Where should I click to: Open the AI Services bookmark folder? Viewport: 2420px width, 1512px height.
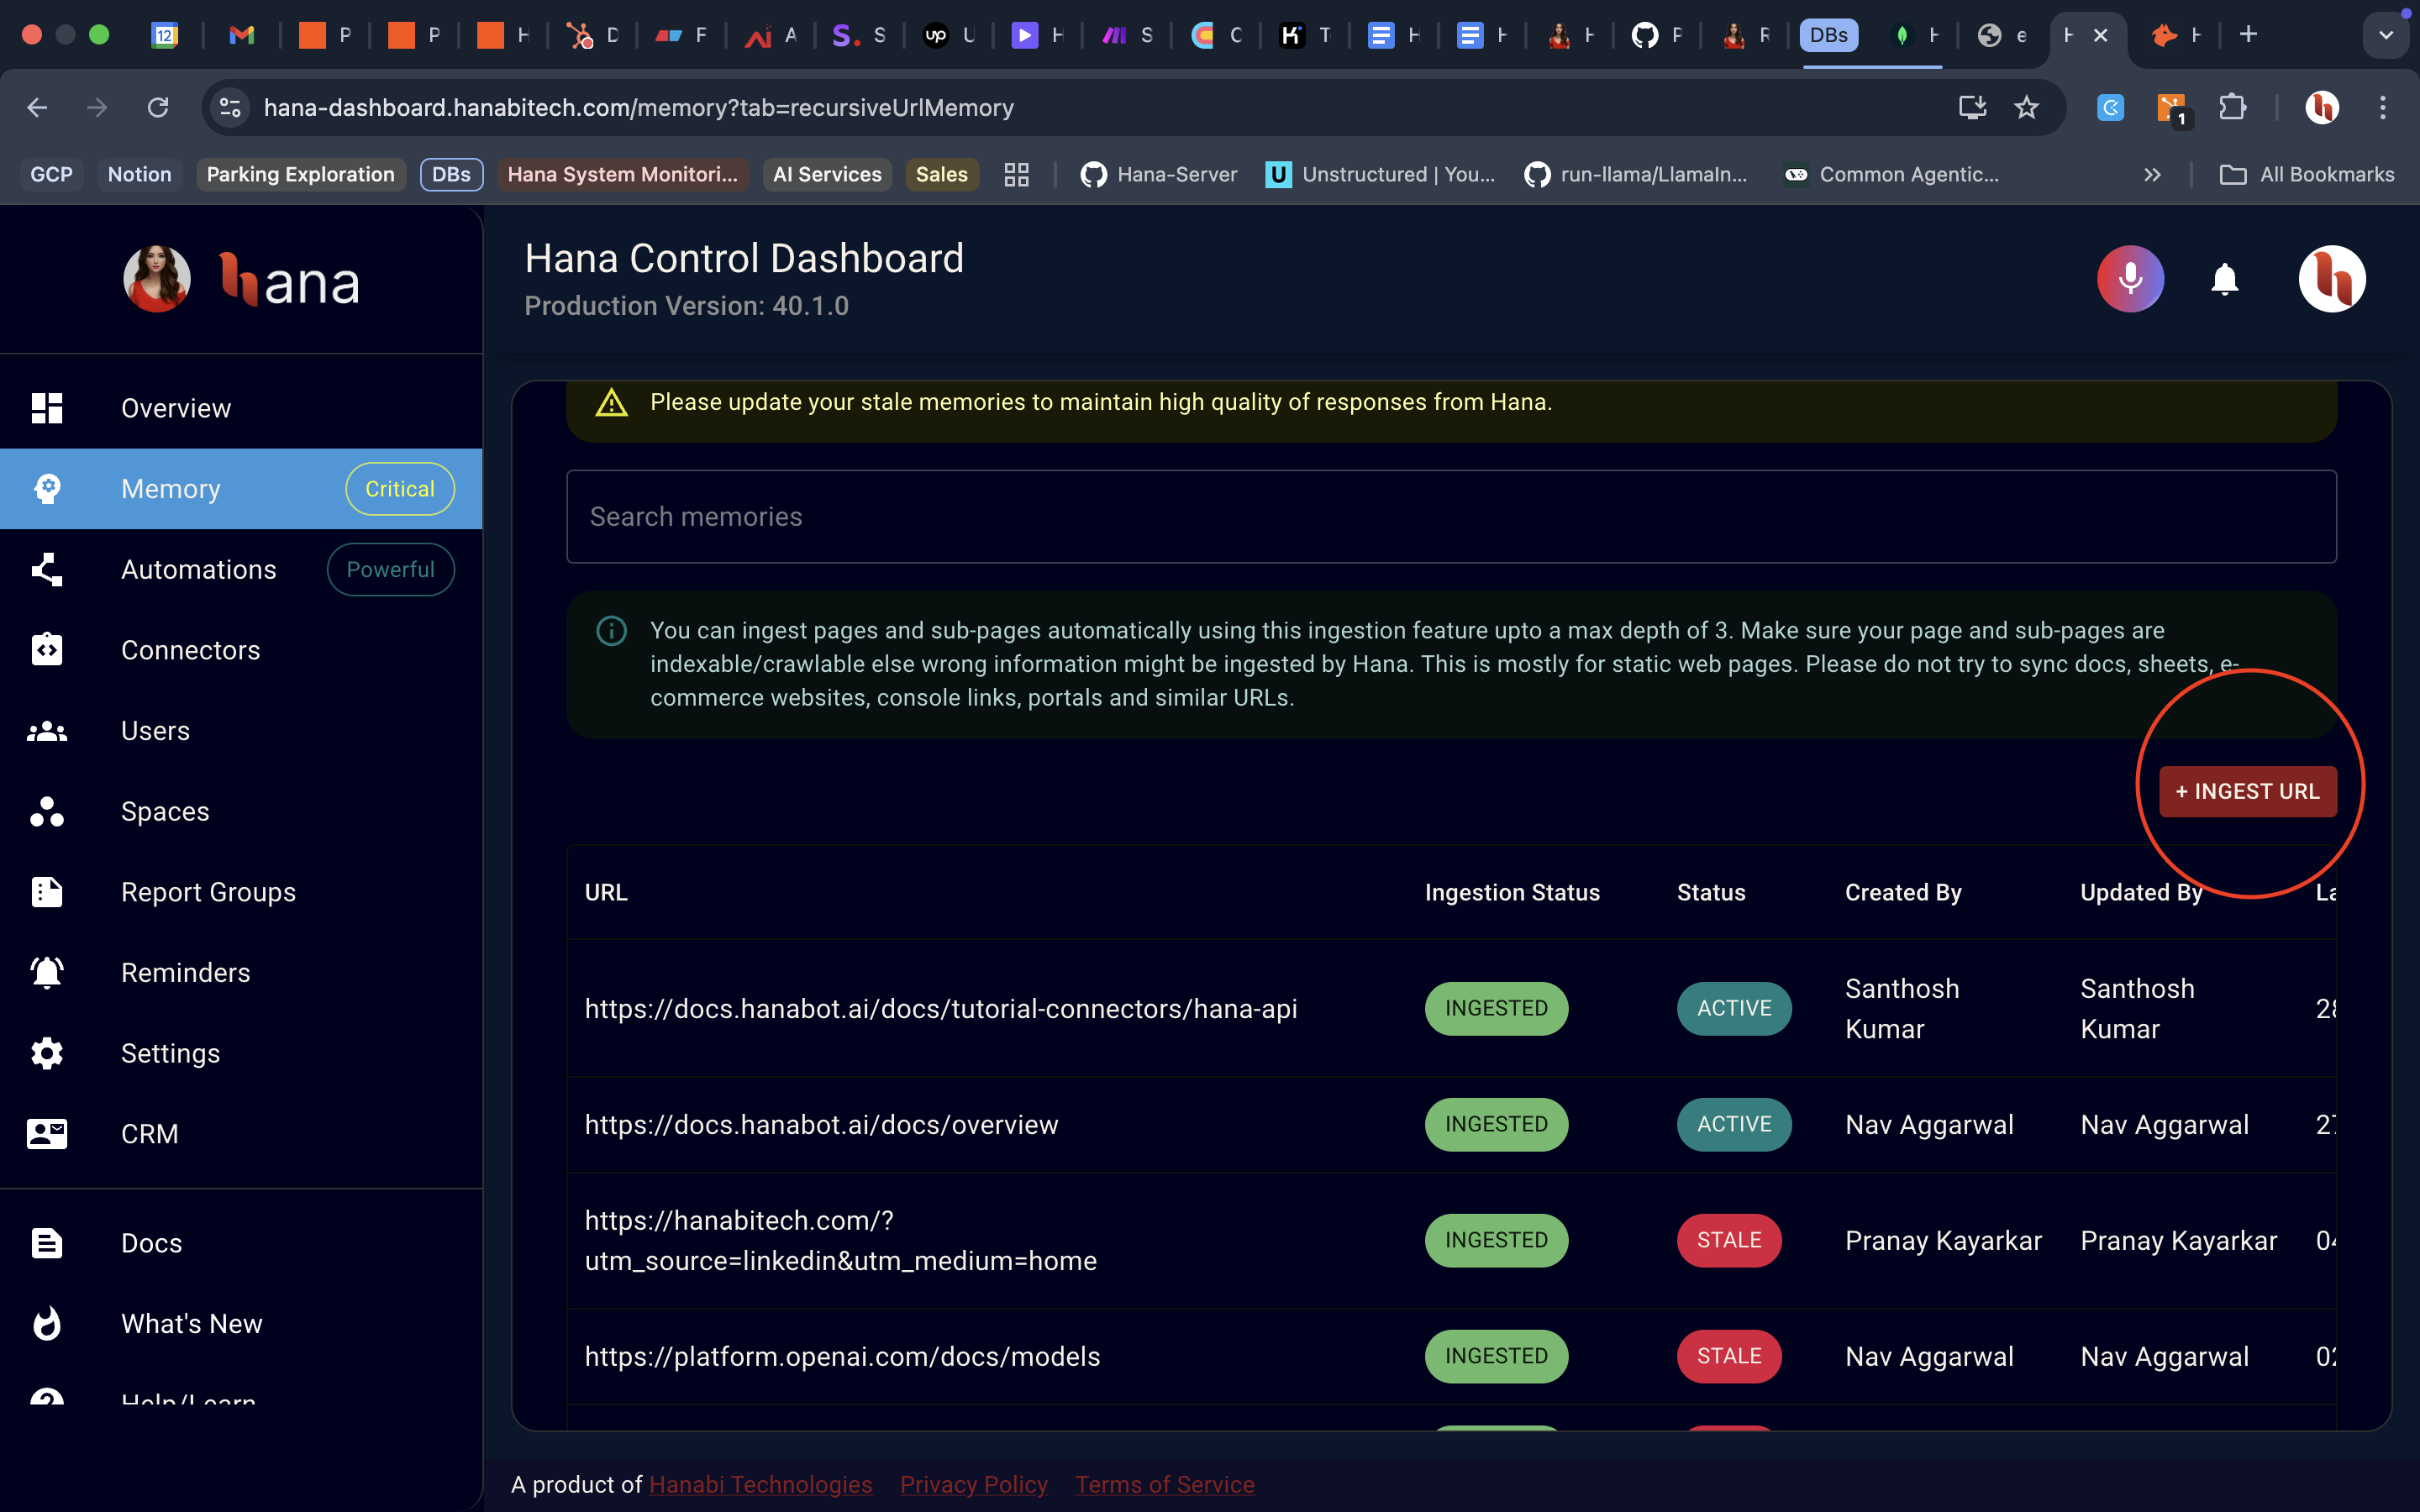[827, 174]
